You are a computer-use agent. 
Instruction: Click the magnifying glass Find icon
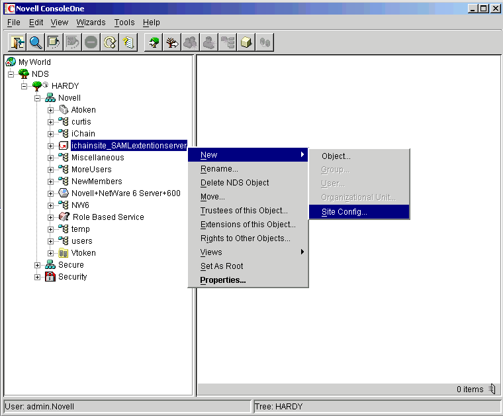(36, 42)
